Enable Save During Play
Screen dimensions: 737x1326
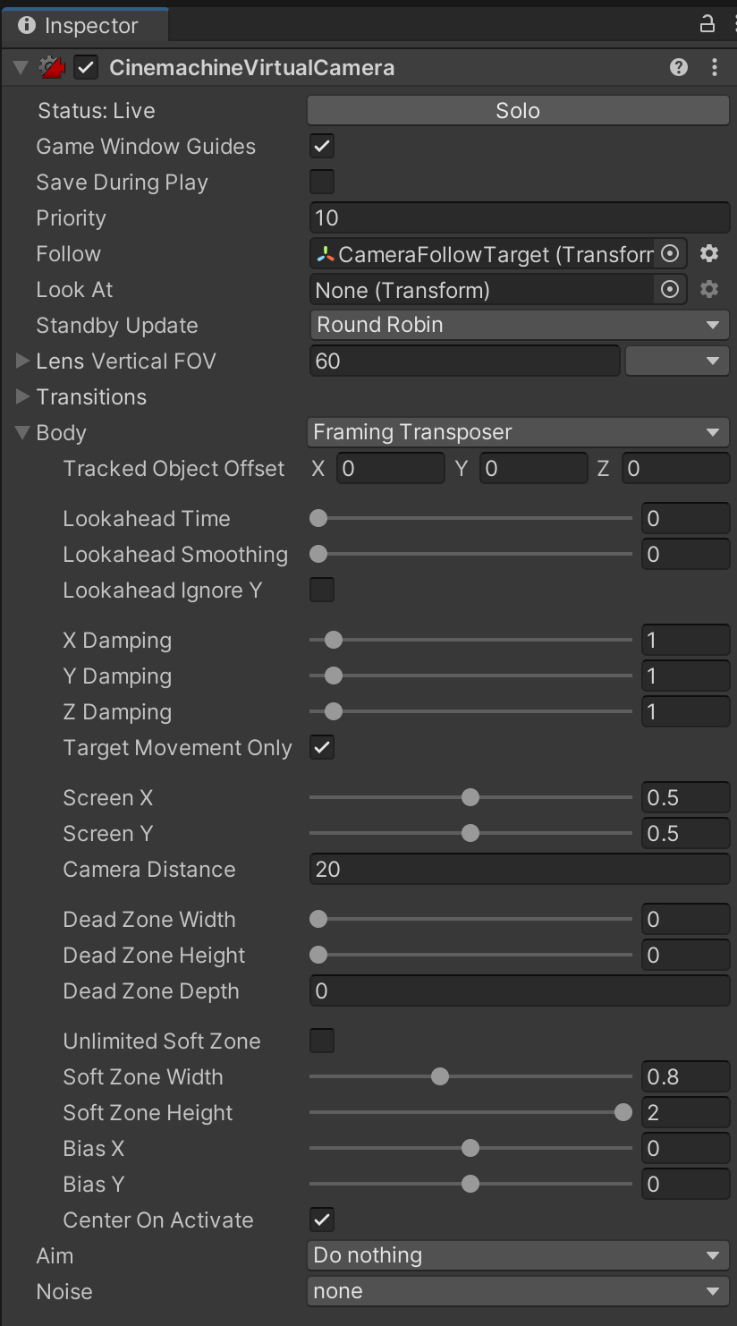(322, 183)
